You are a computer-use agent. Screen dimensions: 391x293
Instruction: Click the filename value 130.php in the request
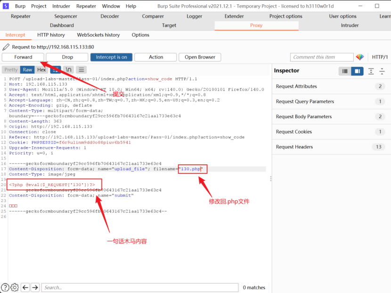click(x=191, y=169)
